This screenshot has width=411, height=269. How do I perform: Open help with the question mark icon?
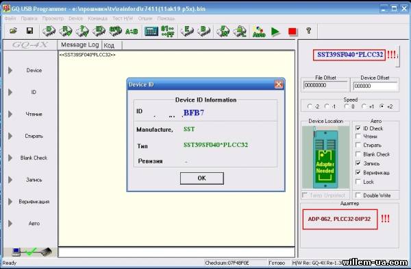click(x=308, y=31)
